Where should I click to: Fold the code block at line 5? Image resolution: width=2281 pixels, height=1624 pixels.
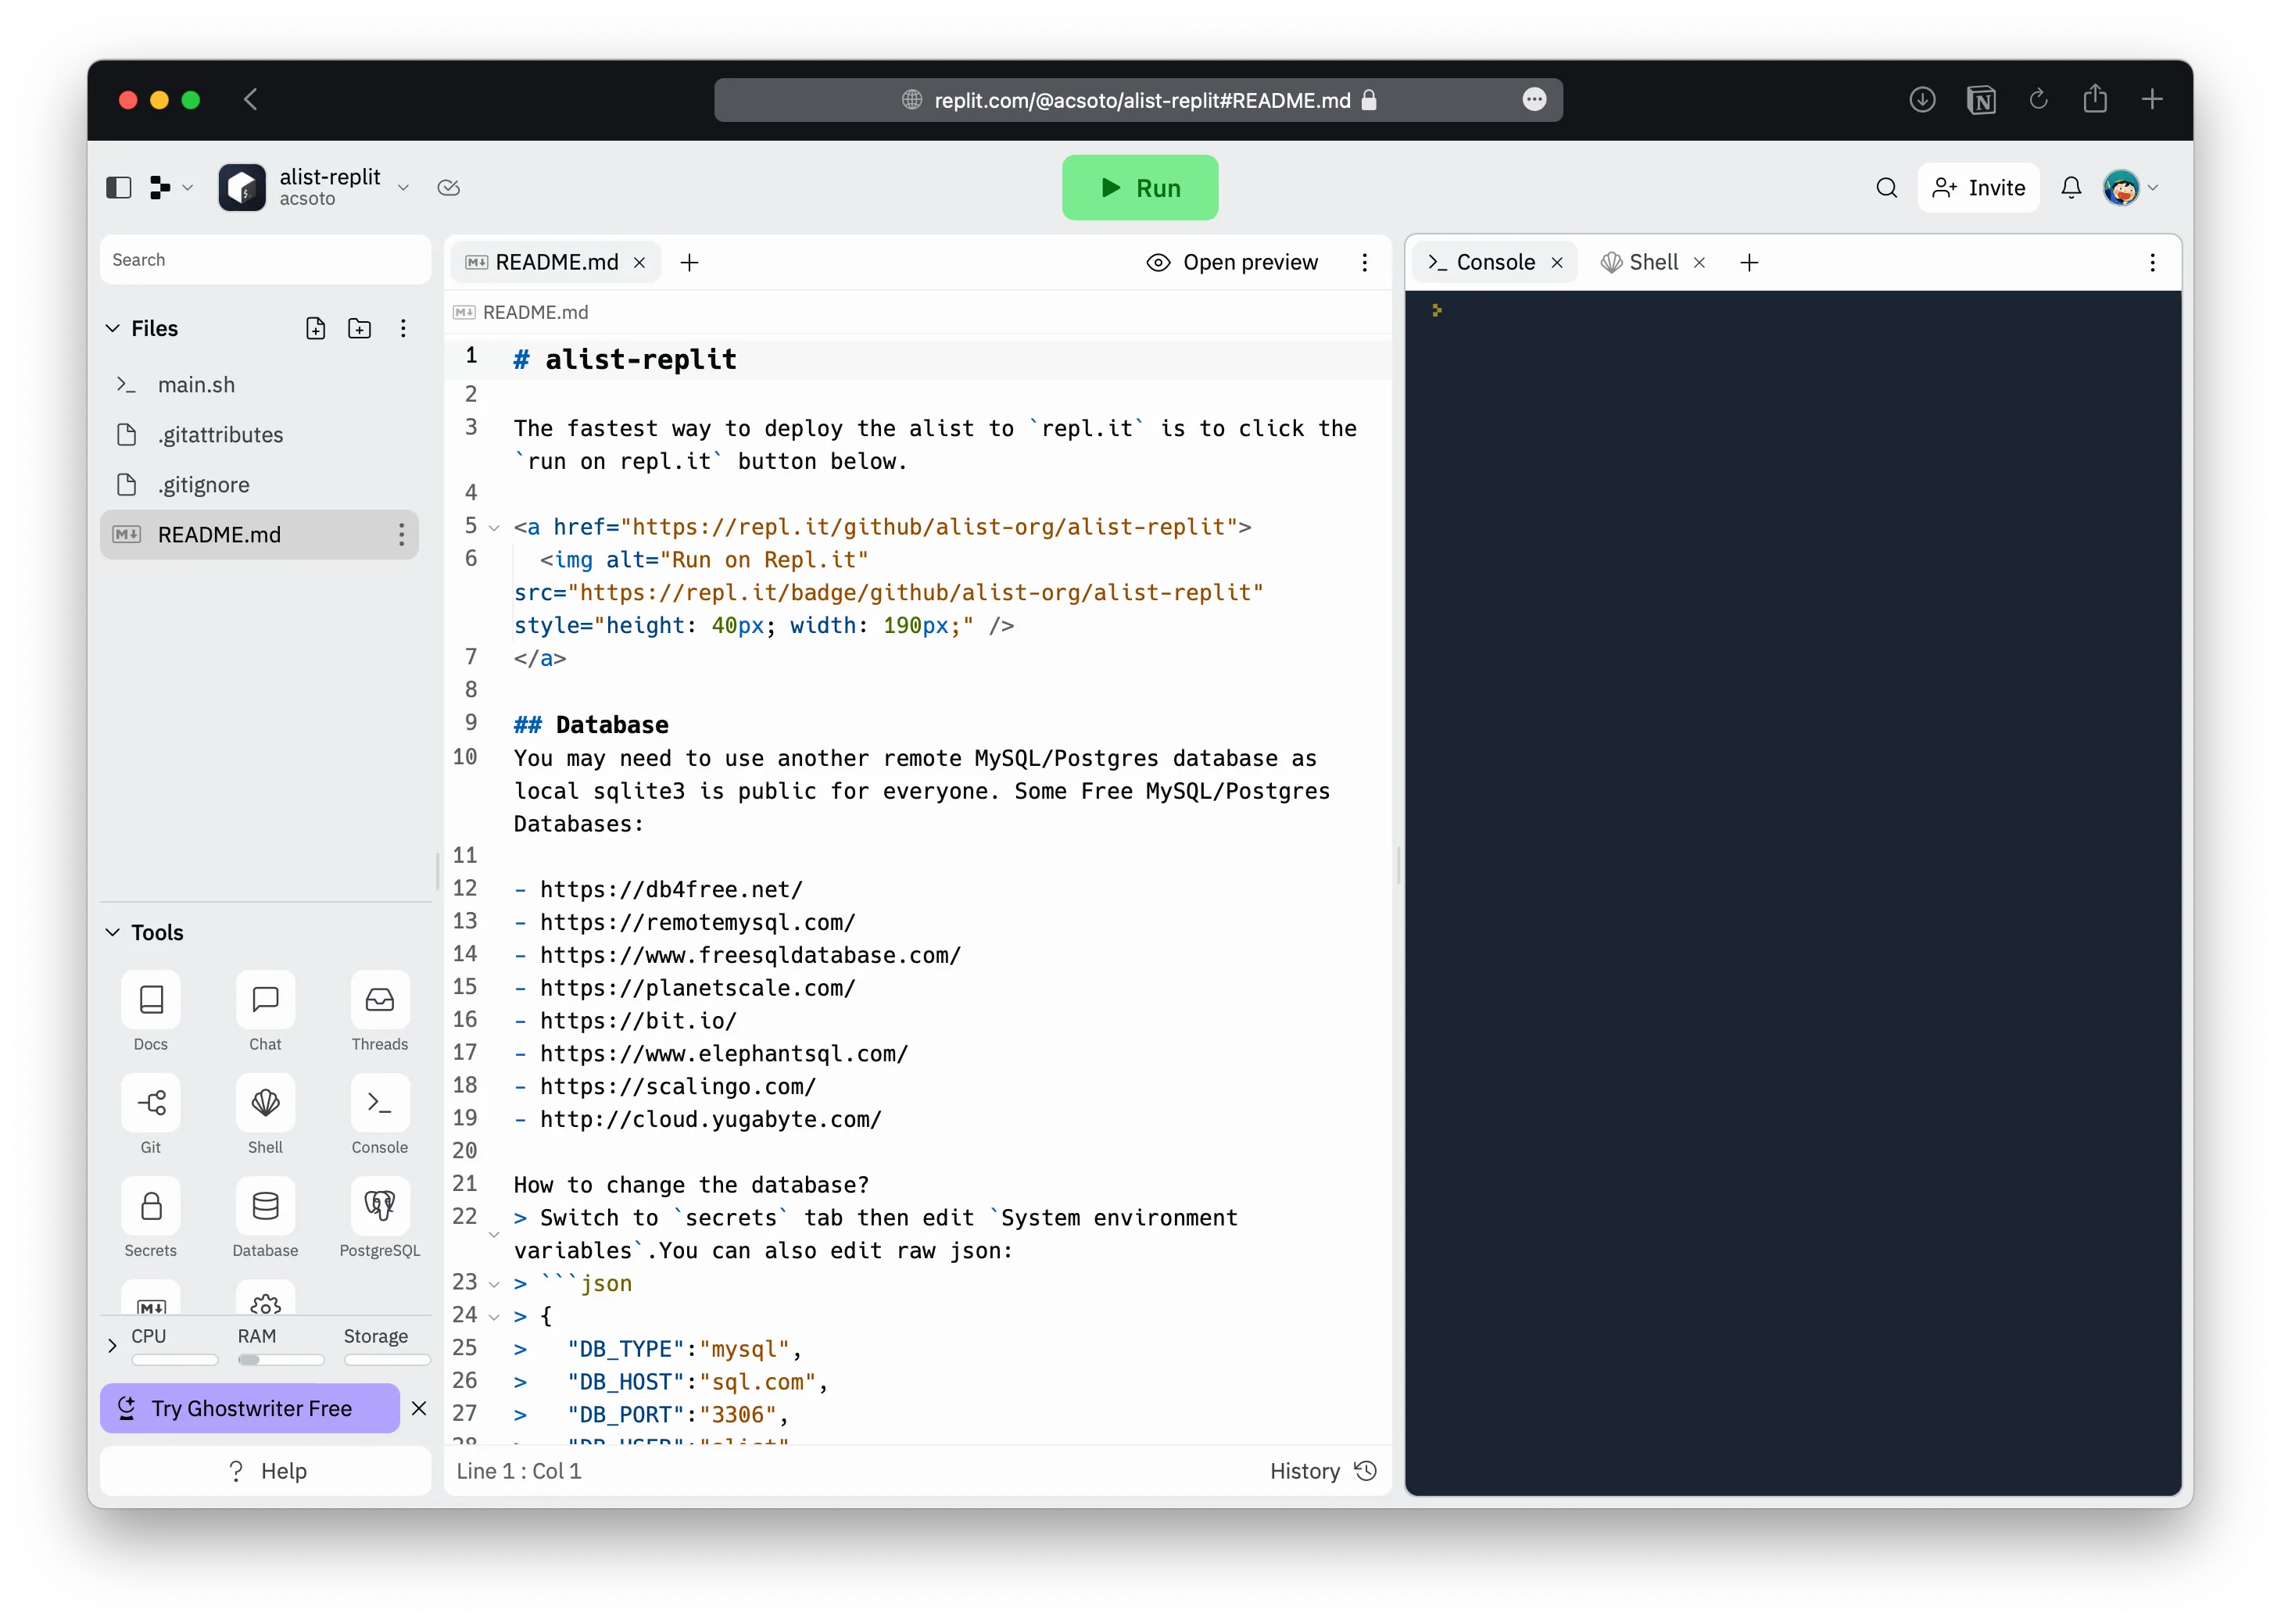click(x=494, y=527)
